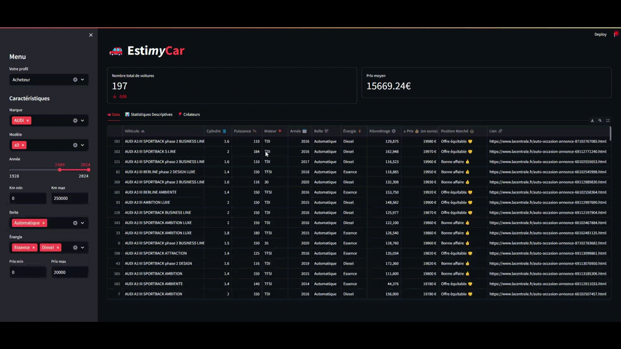The width and height of the screenshot is (621, 349).
Task: Click the Deploy button
Action: (600, 34)
